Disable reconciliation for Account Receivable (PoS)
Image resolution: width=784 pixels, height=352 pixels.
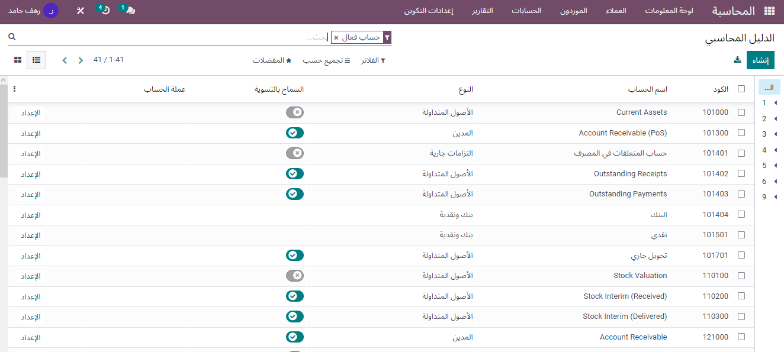pyautogui.click(x=294, y=133)
